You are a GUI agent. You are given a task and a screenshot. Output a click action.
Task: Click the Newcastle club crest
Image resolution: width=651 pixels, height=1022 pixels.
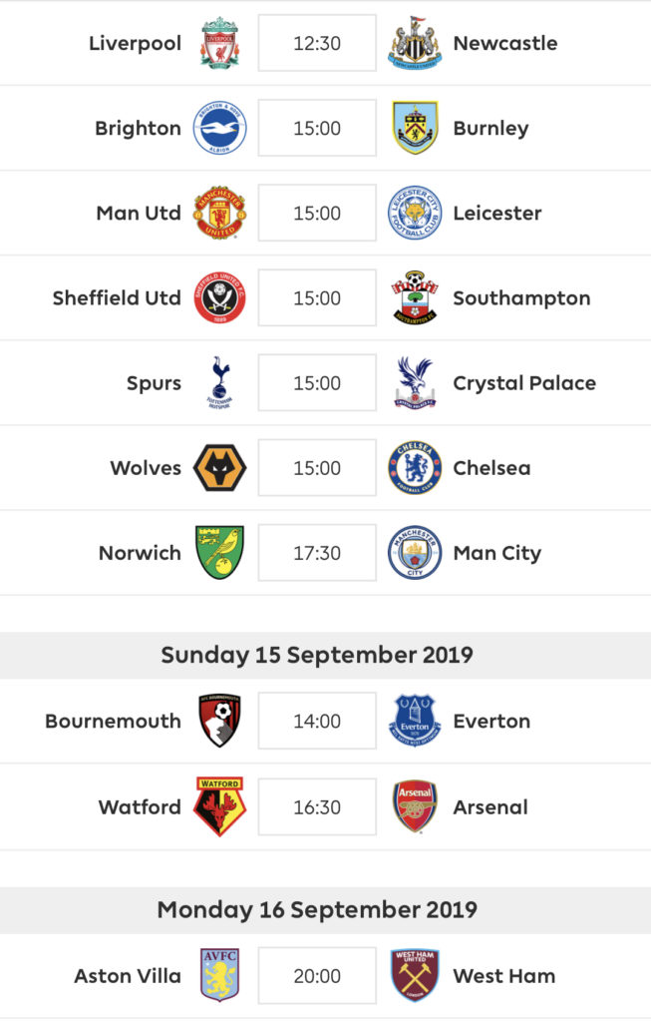tap(415, 43)
